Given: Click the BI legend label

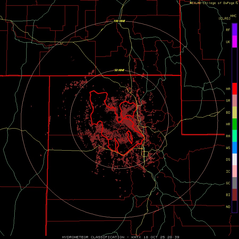Looking at the screenshot, I should [x=228, y=195].
